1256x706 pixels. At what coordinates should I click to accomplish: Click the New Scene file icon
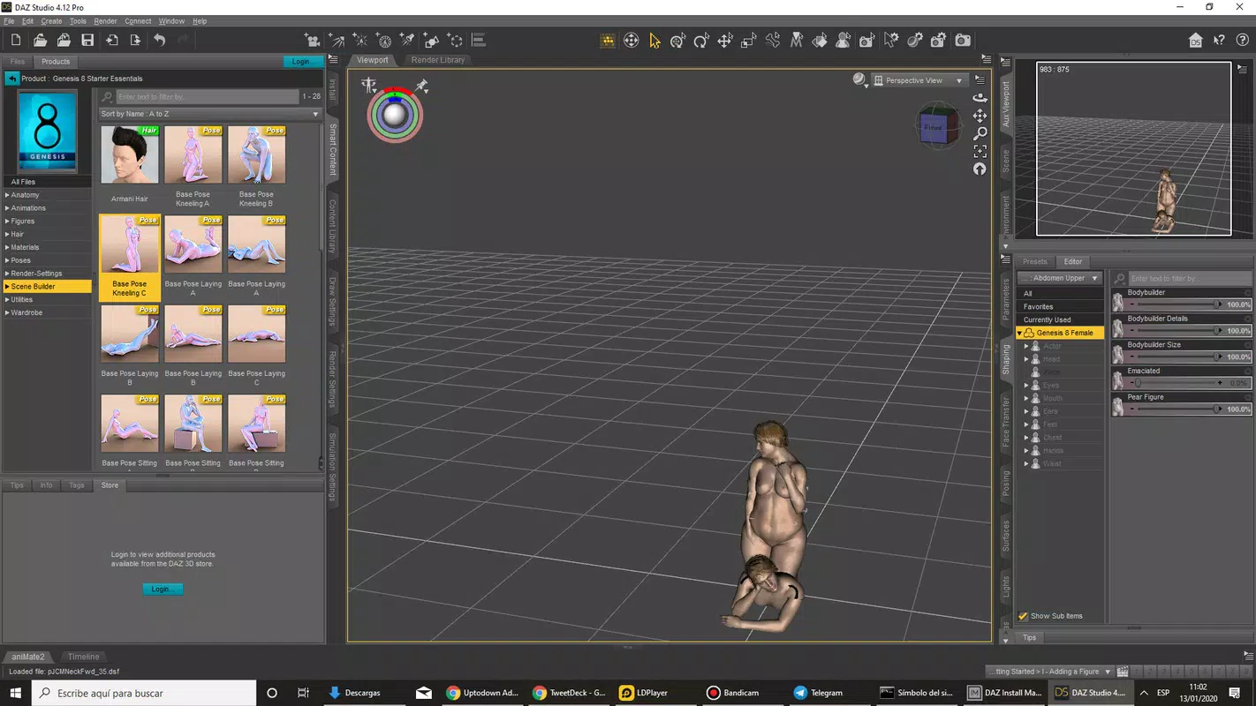click(x=16, y=40)
